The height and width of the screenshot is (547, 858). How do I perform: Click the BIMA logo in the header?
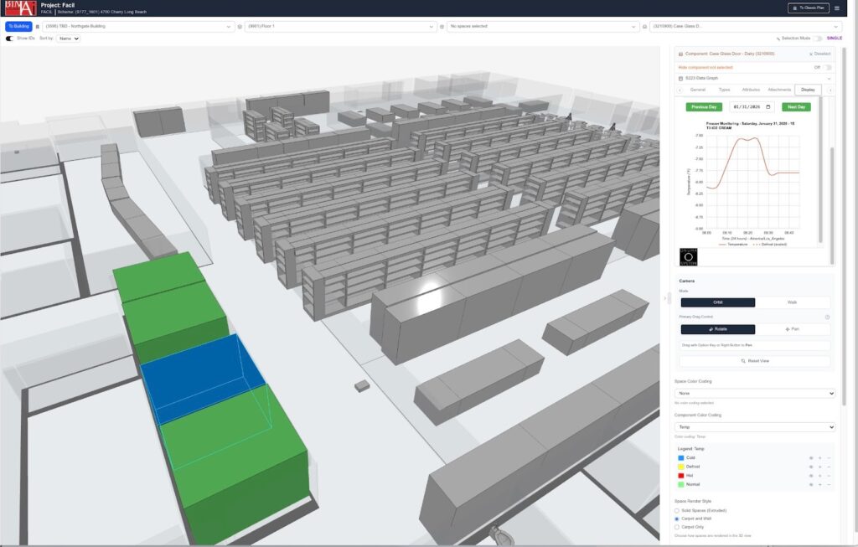pyautogui.click(x=18, y=8)
